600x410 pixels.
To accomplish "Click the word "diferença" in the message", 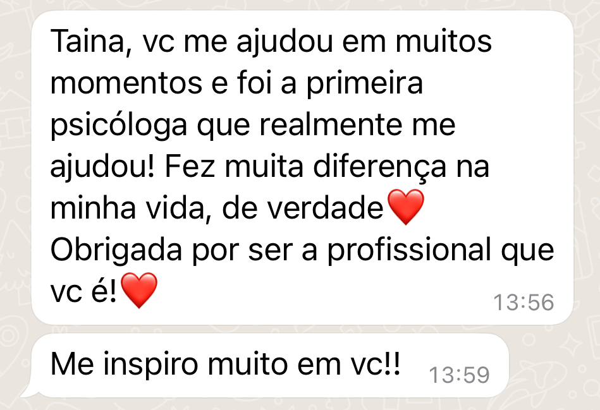I will 379,167.
